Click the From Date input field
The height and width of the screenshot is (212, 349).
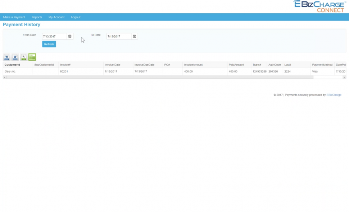53,36
